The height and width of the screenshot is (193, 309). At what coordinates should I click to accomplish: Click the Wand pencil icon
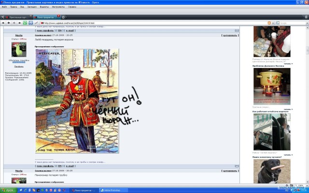(x=37, y=23)
